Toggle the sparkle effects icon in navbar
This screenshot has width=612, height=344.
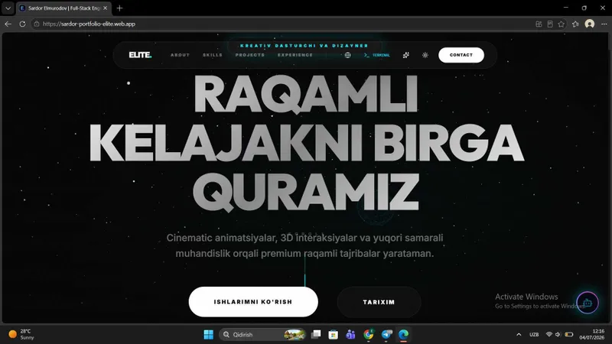click(406, 55)
